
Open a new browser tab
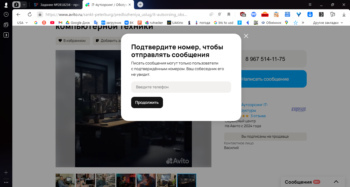[140, 4]
